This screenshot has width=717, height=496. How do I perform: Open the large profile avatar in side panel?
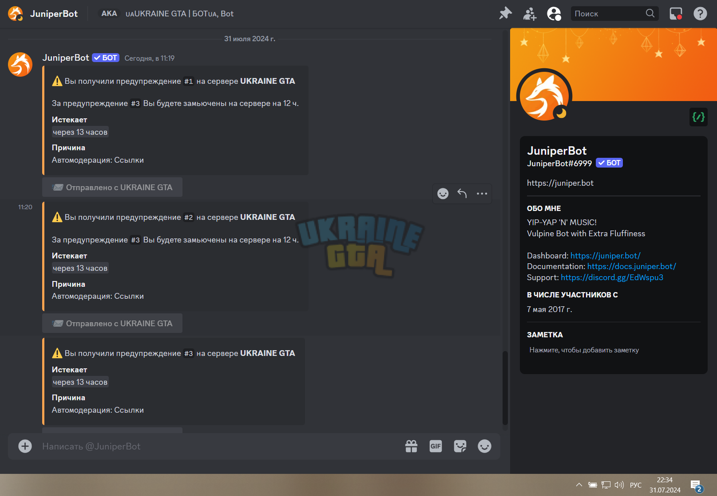[544, 96]
